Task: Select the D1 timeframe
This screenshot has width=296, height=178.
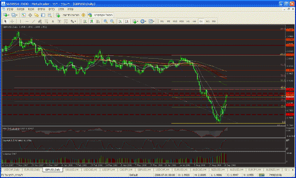Action: pos(201,21)
